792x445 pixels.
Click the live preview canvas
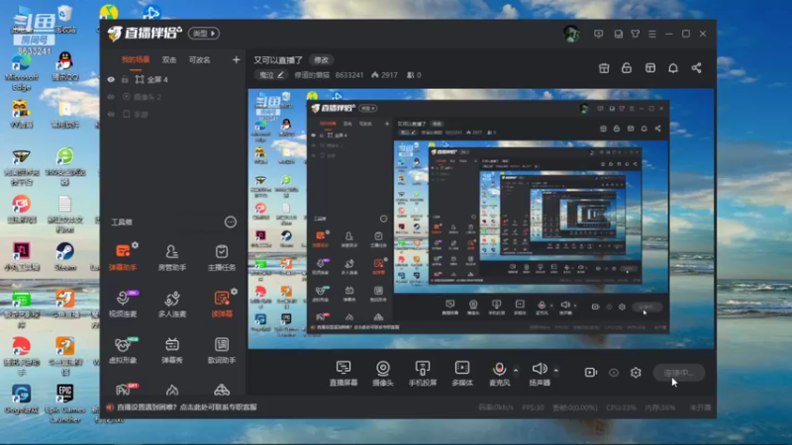tap(481, 219)
